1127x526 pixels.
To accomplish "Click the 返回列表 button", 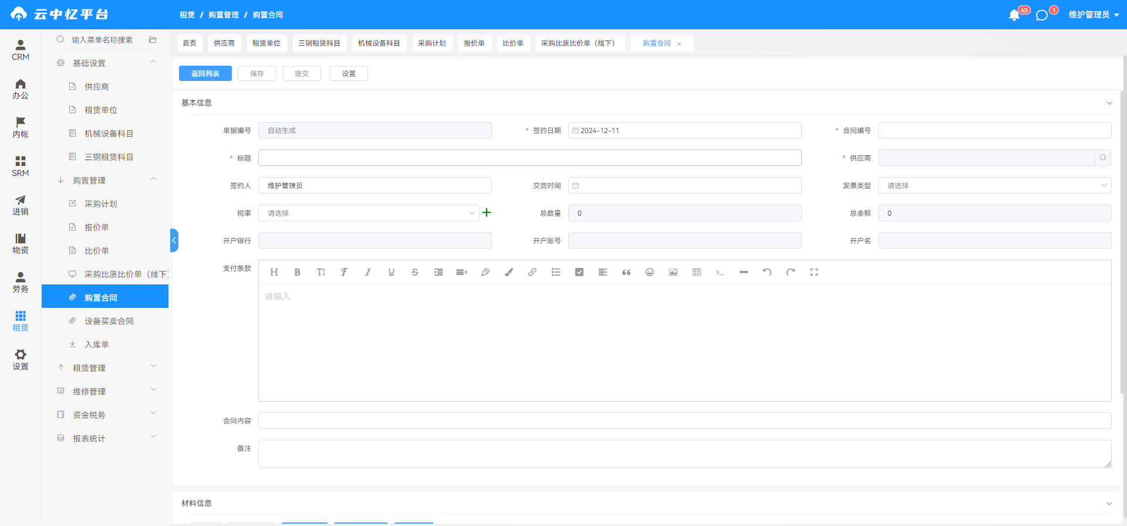I will tap(205, 73).
